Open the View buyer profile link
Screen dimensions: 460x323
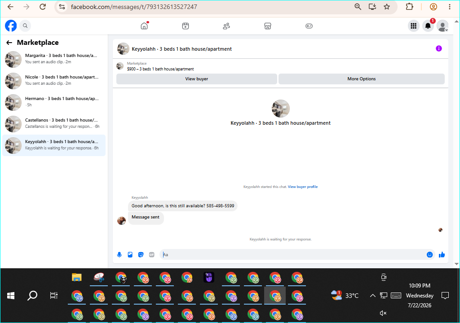303,187
